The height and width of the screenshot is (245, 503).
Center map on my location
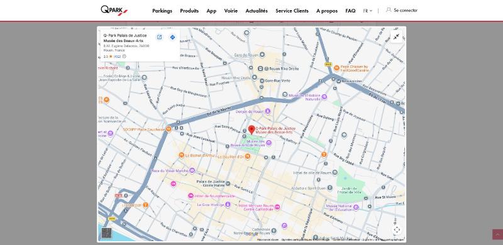(397, 229)
